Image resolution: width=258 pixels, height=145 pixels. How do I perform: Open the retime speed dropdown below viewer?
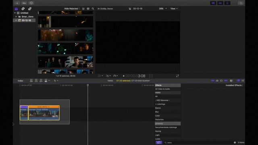pos(116,76)
